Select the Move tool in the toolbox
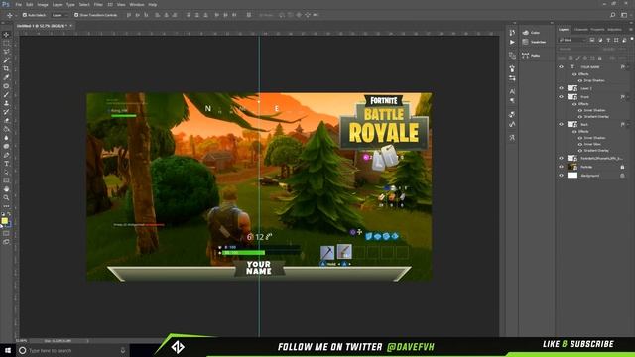Image resolution: width=635 pixels, height=357 pixels. point(6,35)
